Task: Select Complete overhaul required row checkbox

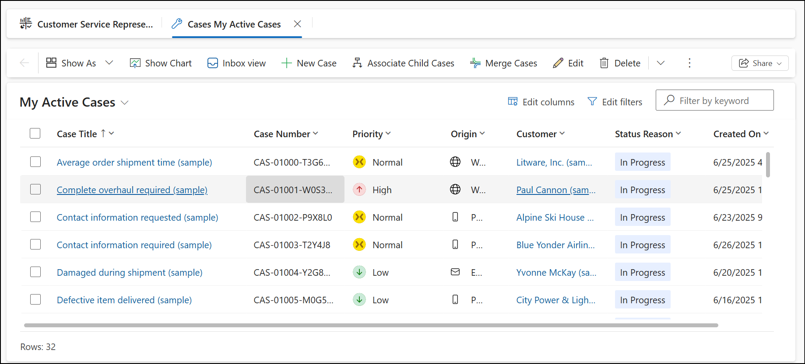Action: [35, 189]
